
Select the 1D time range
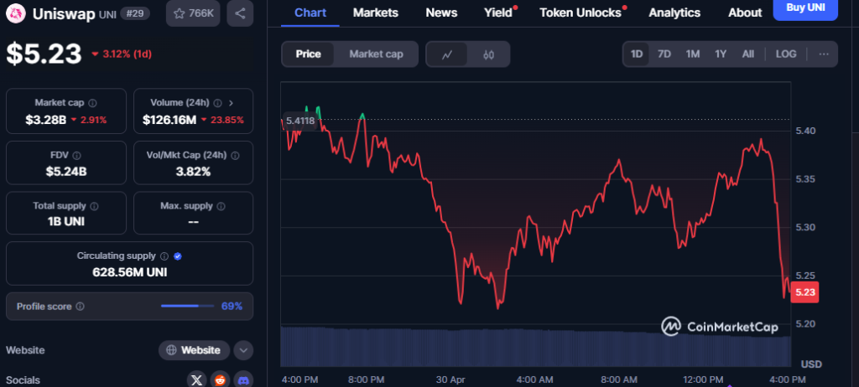637,54
